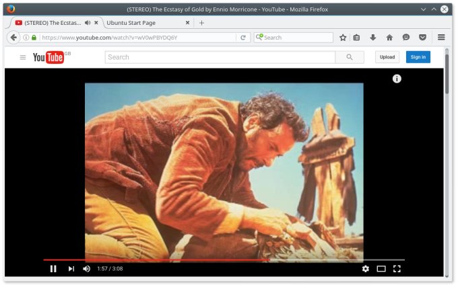Image resolution: width=458 pixels, height=287 pixels.
Task: Mute the tab via speaker icon
Action: (x=88, y=23)
